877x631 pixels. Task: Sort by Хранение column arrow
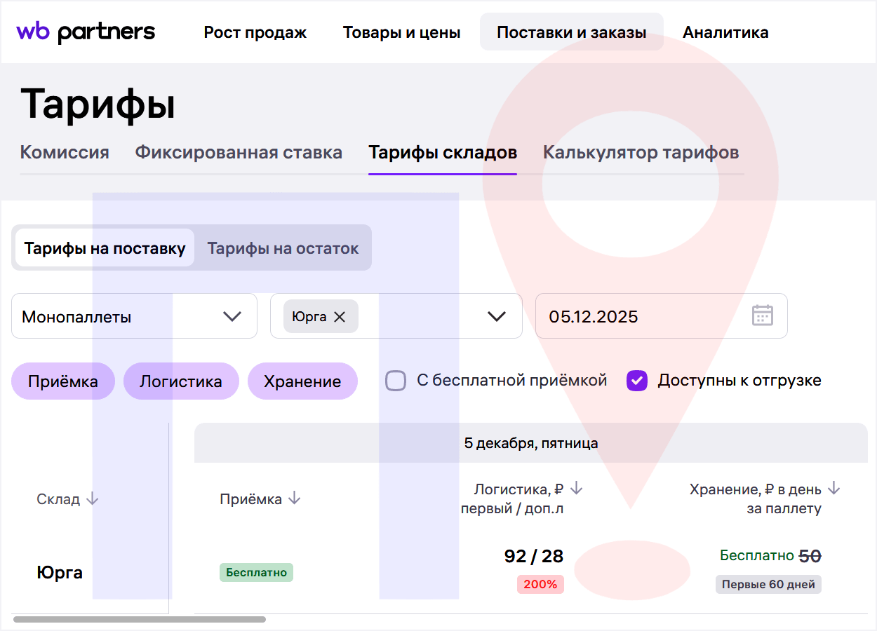(x=834, y=489)
